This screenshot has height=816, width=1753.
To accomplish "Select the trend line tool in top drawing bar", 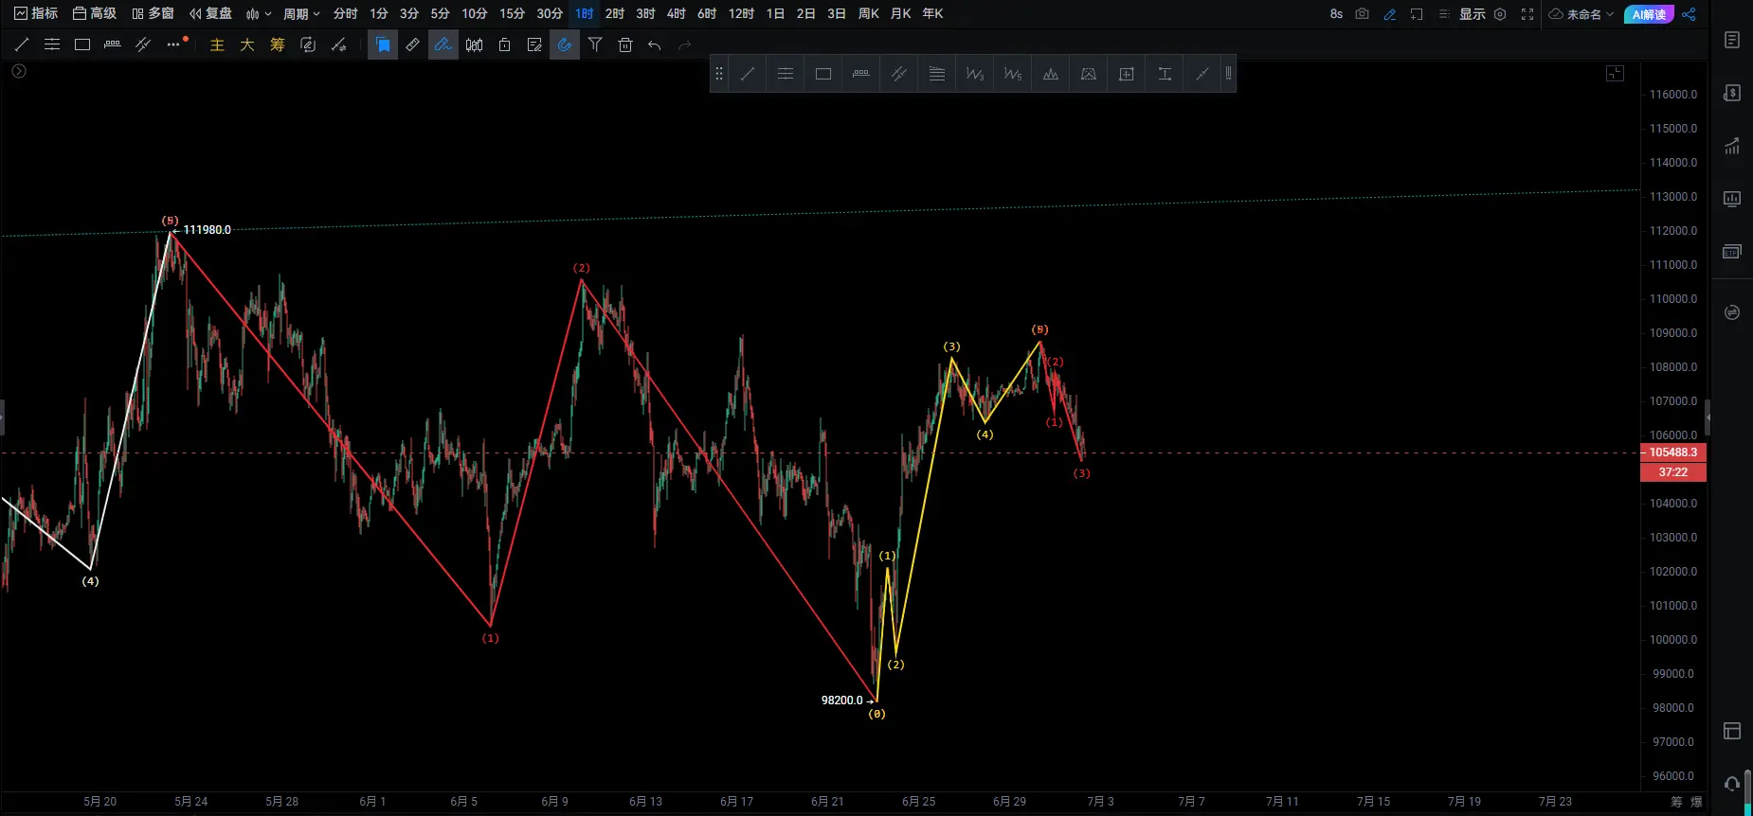I will coord(22,44).
